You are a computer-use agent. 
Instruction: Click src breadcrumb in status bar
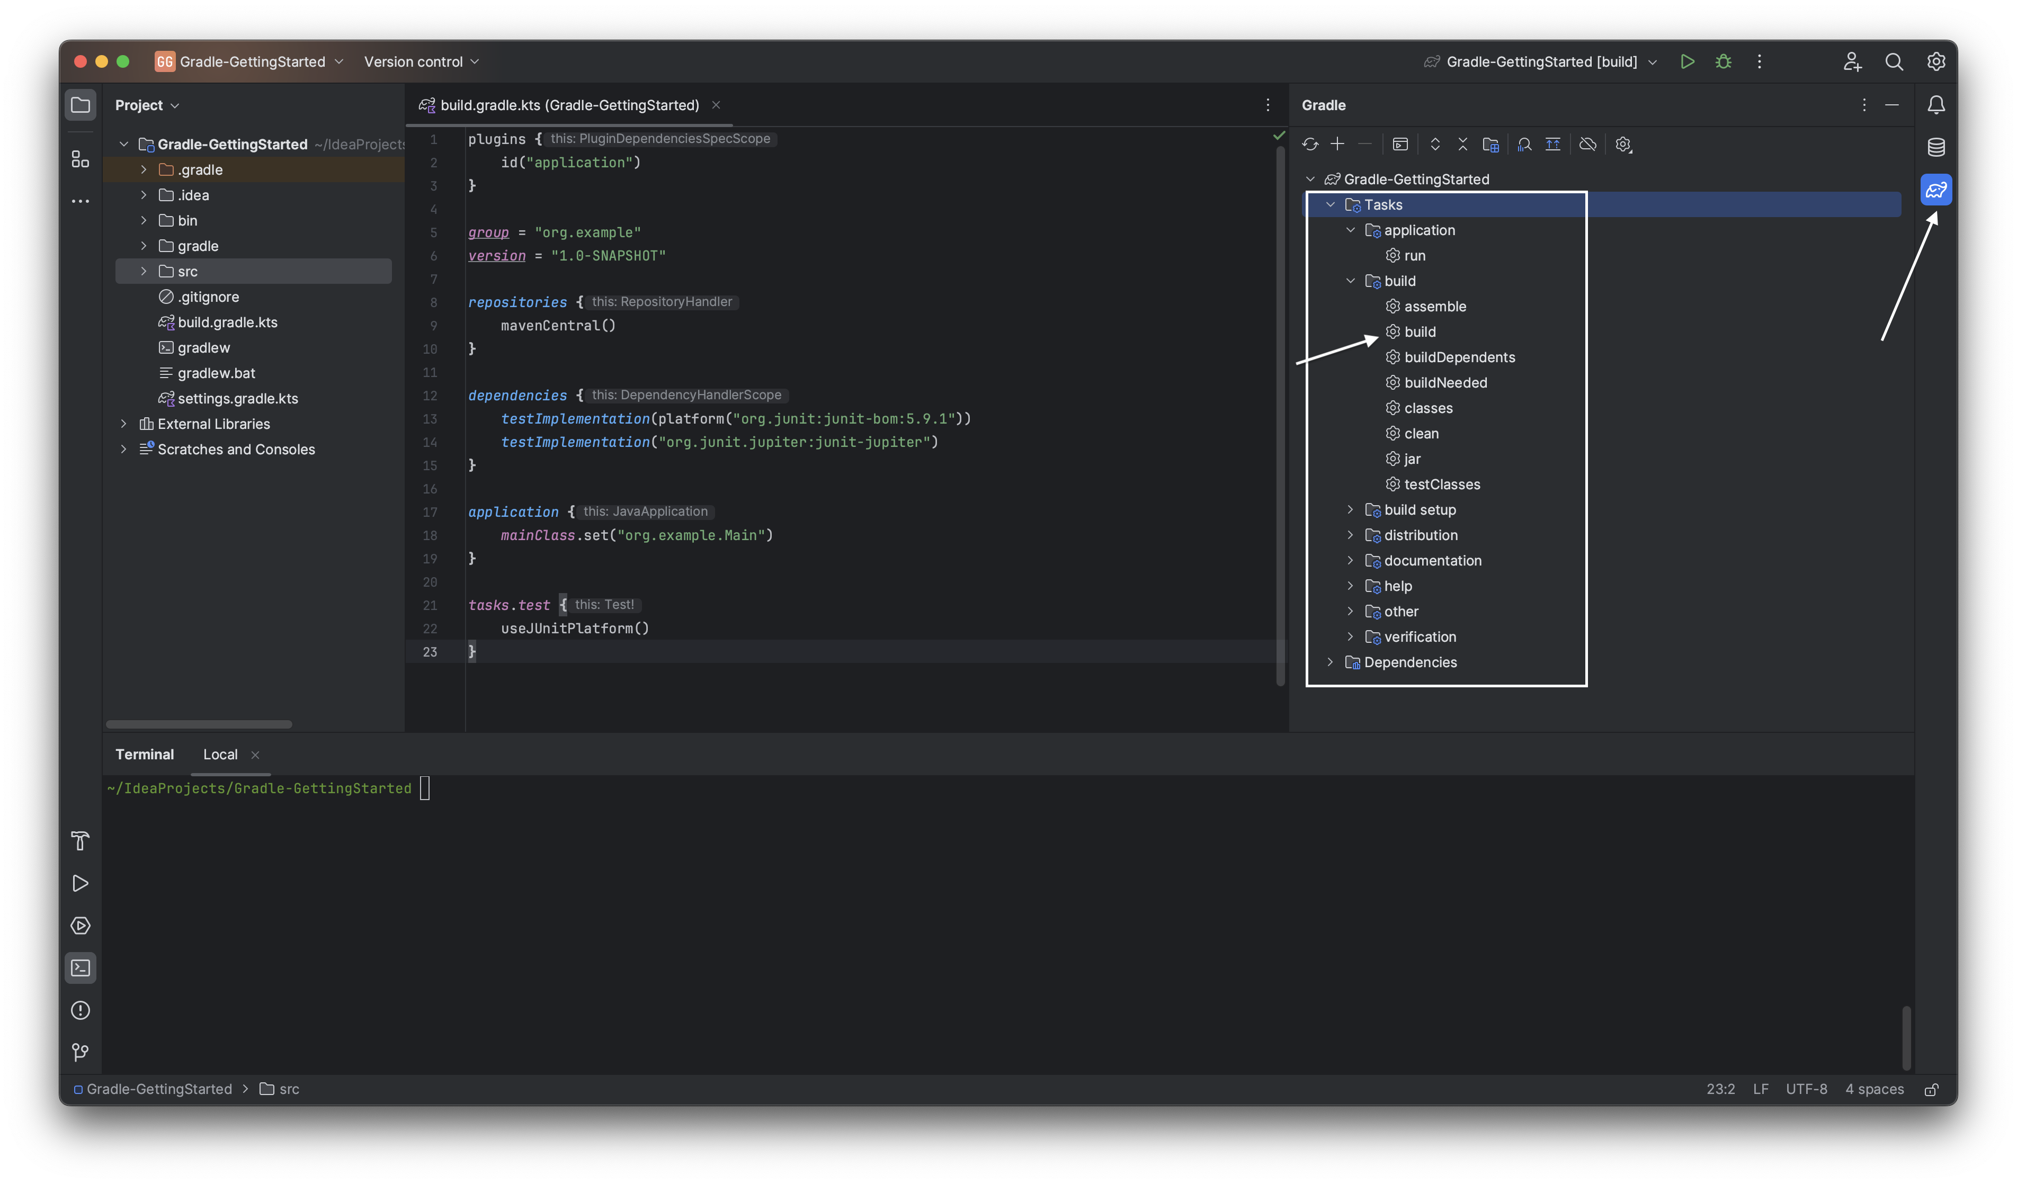point(279,1090)
